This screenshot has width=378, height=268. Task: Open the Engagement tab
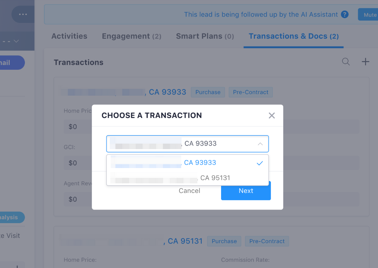[x=131, y=36]
